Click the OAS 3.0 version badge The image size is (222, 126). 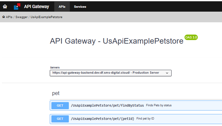[191, 37]
